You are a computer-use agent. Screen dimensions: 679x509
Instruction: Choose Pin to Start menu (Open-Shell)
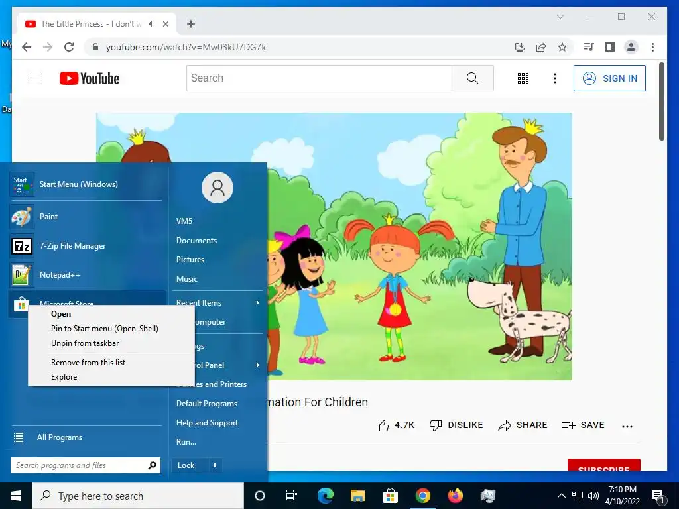(111, 329)
